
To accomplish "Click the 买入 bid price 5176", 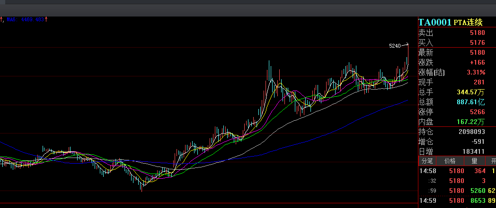I will [478, 43].
